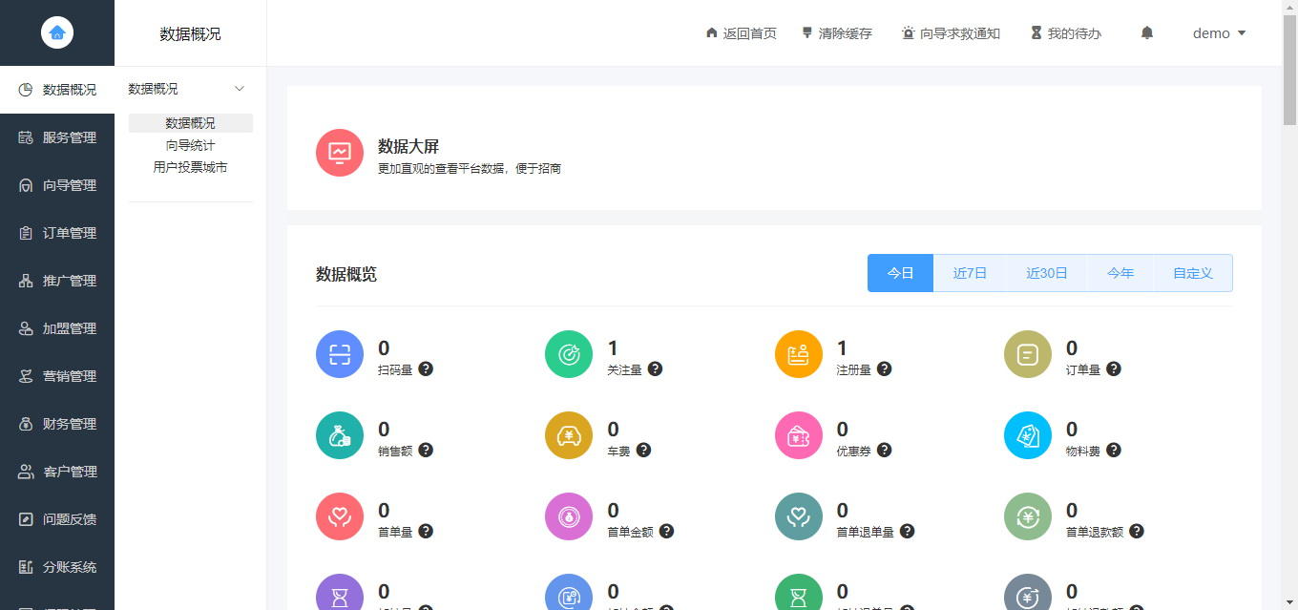
Task: Open the 数据大屏 red screen icon
Action: tap(340, 153)
